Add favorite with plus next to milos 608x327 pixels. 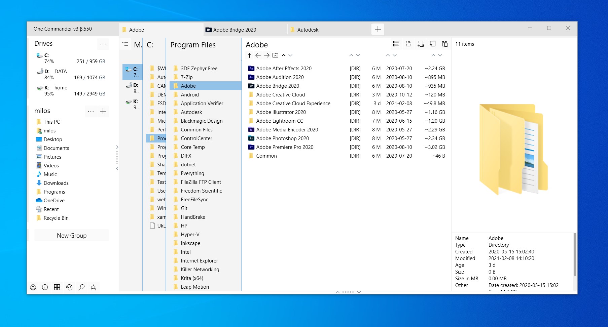click(x=103, y=111)
